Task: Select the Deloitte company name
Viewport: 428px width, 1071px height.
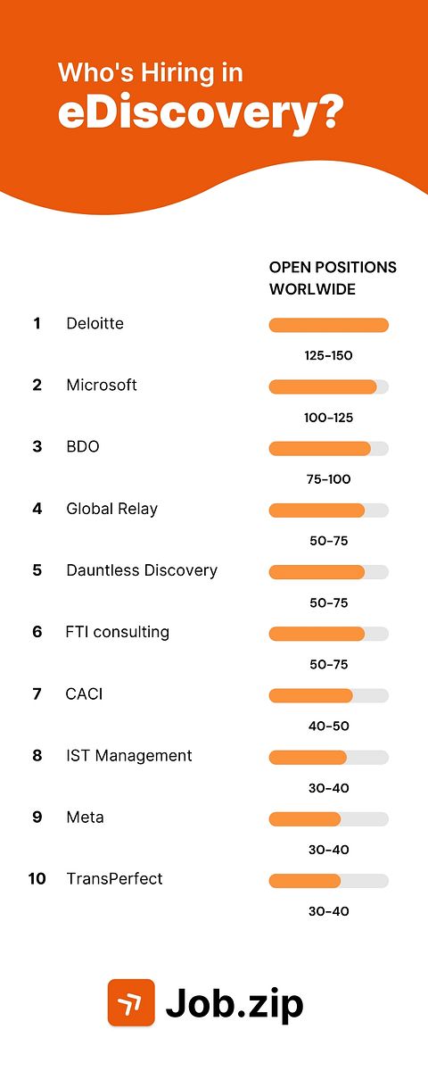Action: [95, 323]
